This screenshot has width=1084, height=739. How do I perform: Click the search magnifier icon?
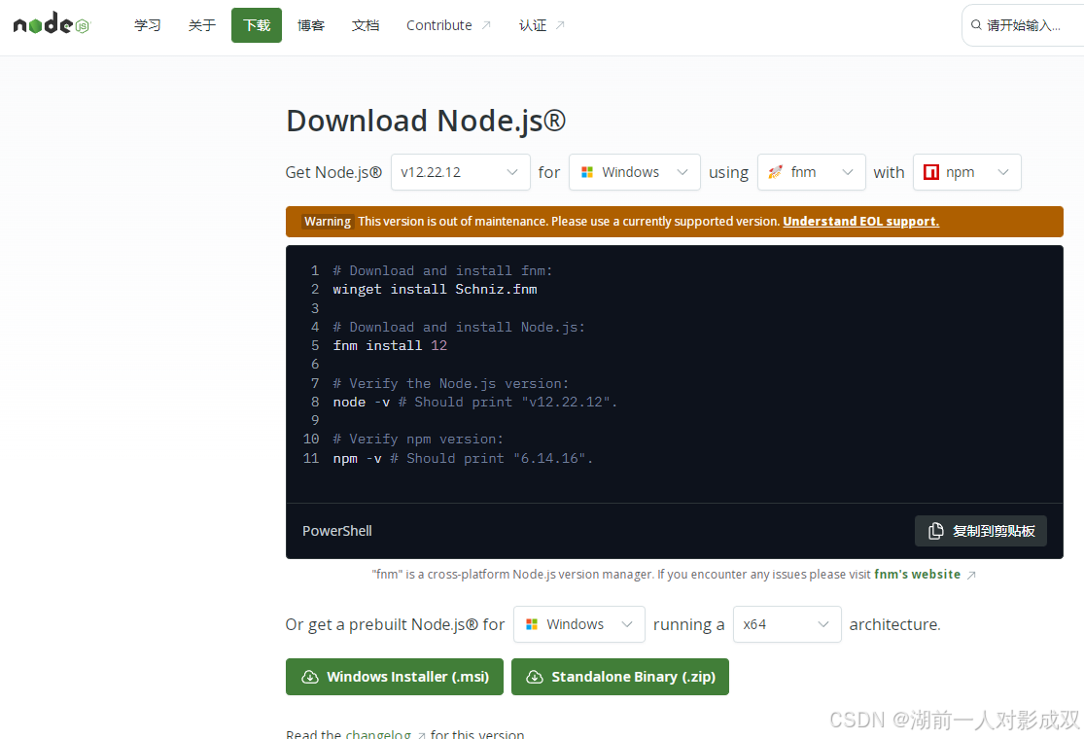coord(976,25)
